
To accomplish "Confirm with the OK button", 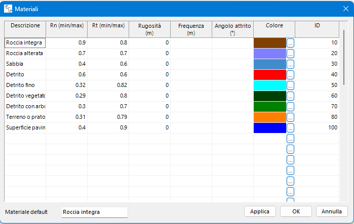I will pos(296,211).
